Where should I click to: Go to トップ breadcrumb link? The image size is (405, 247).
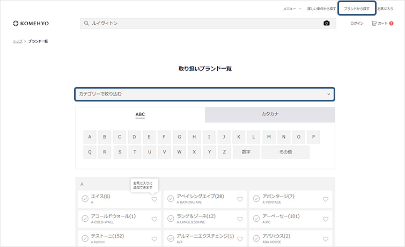coord(18,41)
